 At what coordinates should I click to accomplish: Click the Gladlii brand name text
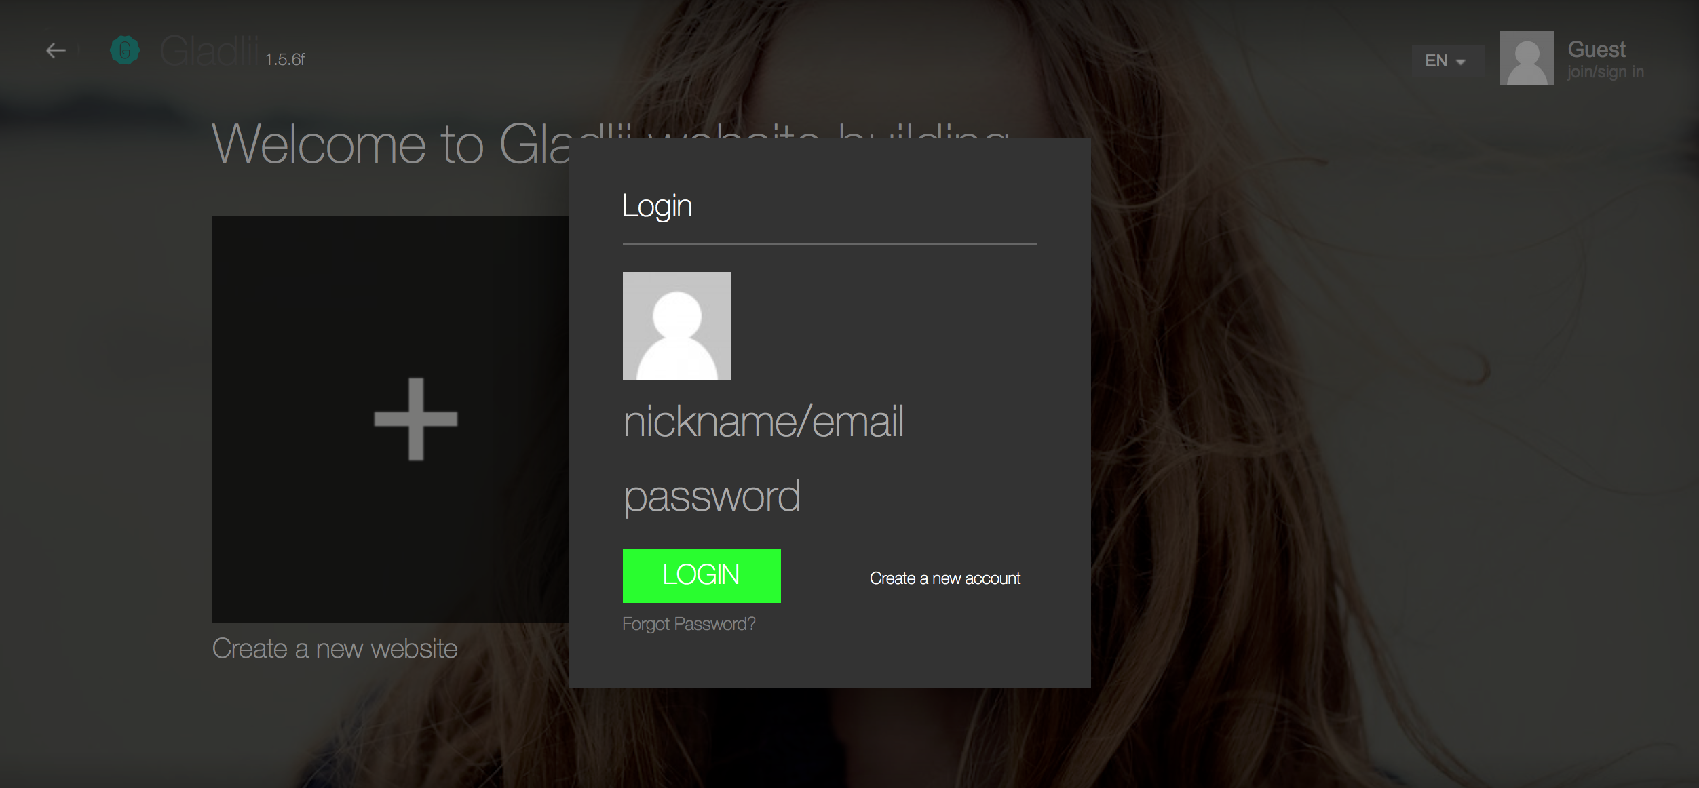[x=210, y=51]
